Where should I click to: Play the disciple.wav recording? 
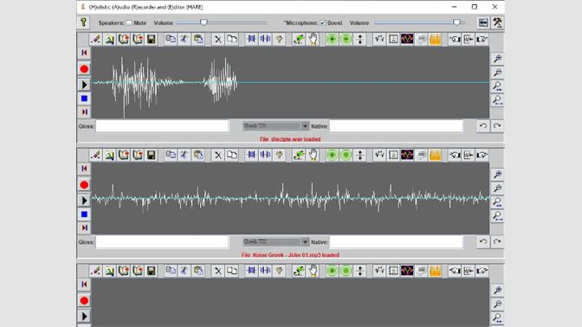point(84,85)
